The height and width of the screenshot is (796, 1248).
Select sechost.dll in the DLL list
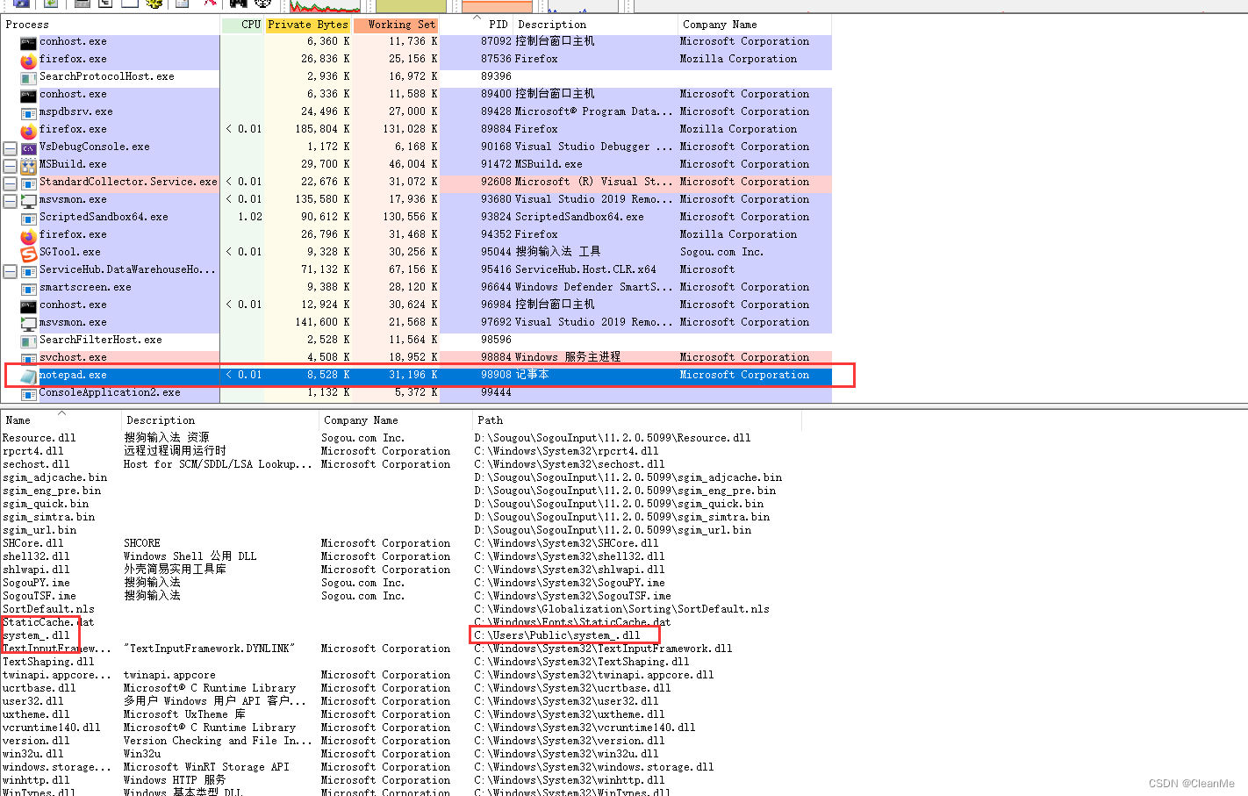pos(36,464)
